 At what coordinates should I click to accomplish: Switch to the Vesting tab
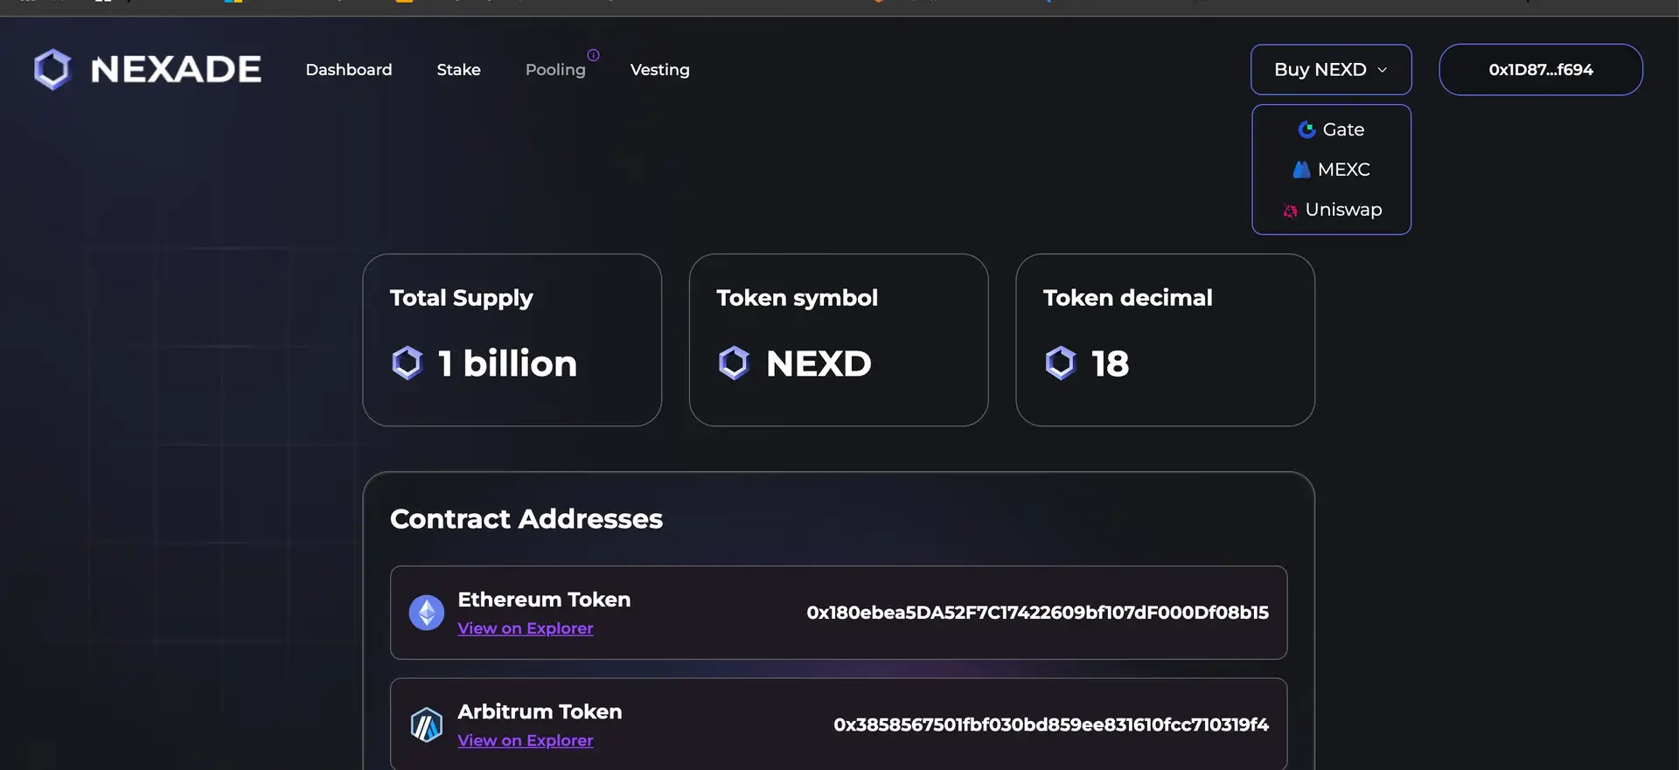coord(659,70)
